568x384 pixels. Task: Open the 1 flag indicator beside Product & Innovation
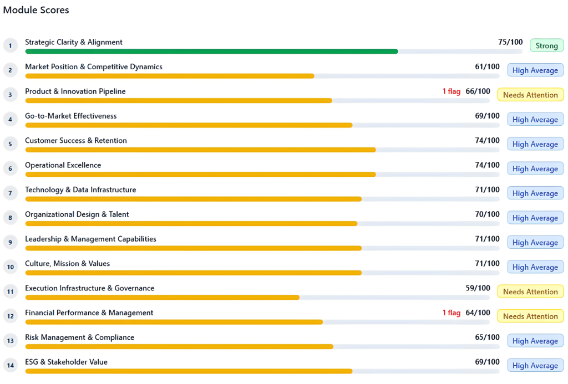pyautogui.click(x=452, y=91)
